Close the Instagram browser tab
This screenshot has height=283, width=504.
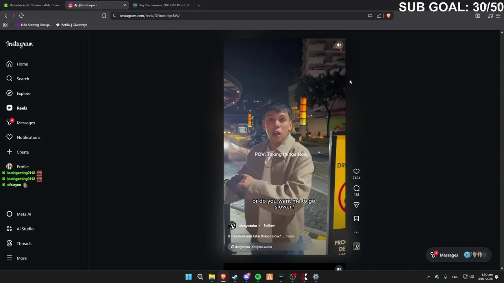pyautogui.click(x=124, y=5)
